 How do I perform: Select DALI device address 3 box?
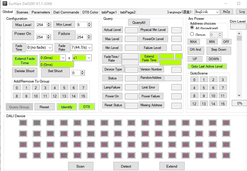tap(64, 123)
